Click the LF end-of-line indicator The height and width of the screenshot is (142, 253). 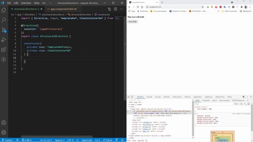77,140
